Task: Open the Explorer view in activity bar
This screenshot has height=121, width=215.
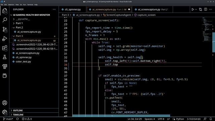Action: click(4, 11)
